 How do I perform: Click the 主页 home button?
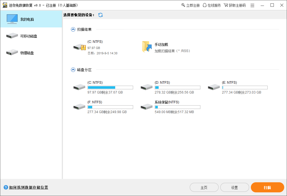coord(204,187)
